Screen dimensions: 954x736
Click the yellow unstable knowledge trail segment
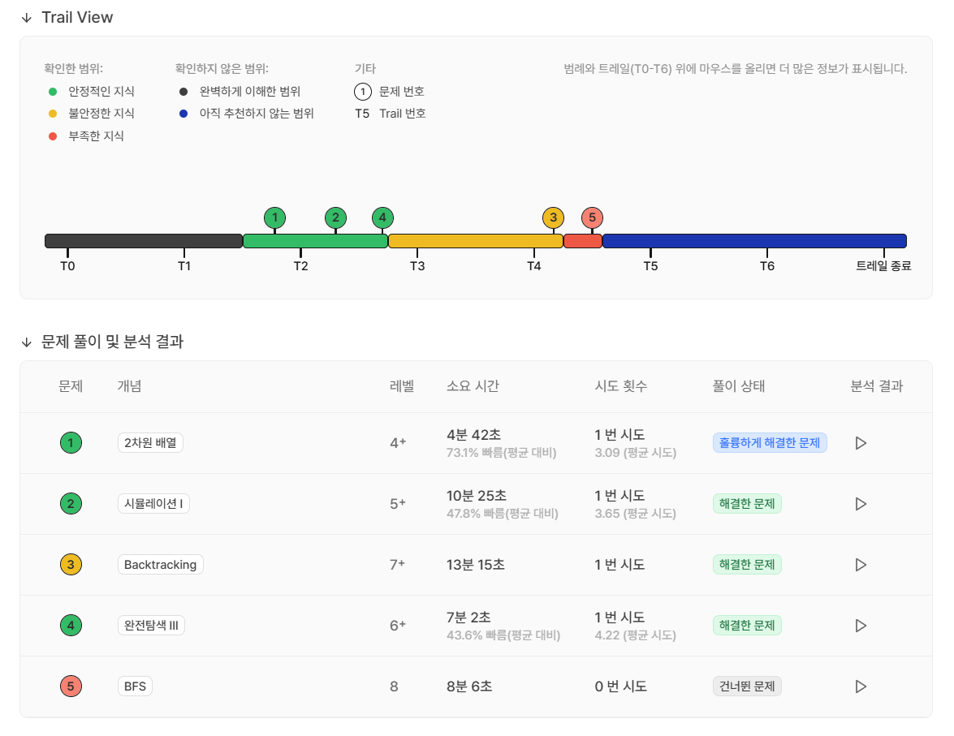[476, 241]
